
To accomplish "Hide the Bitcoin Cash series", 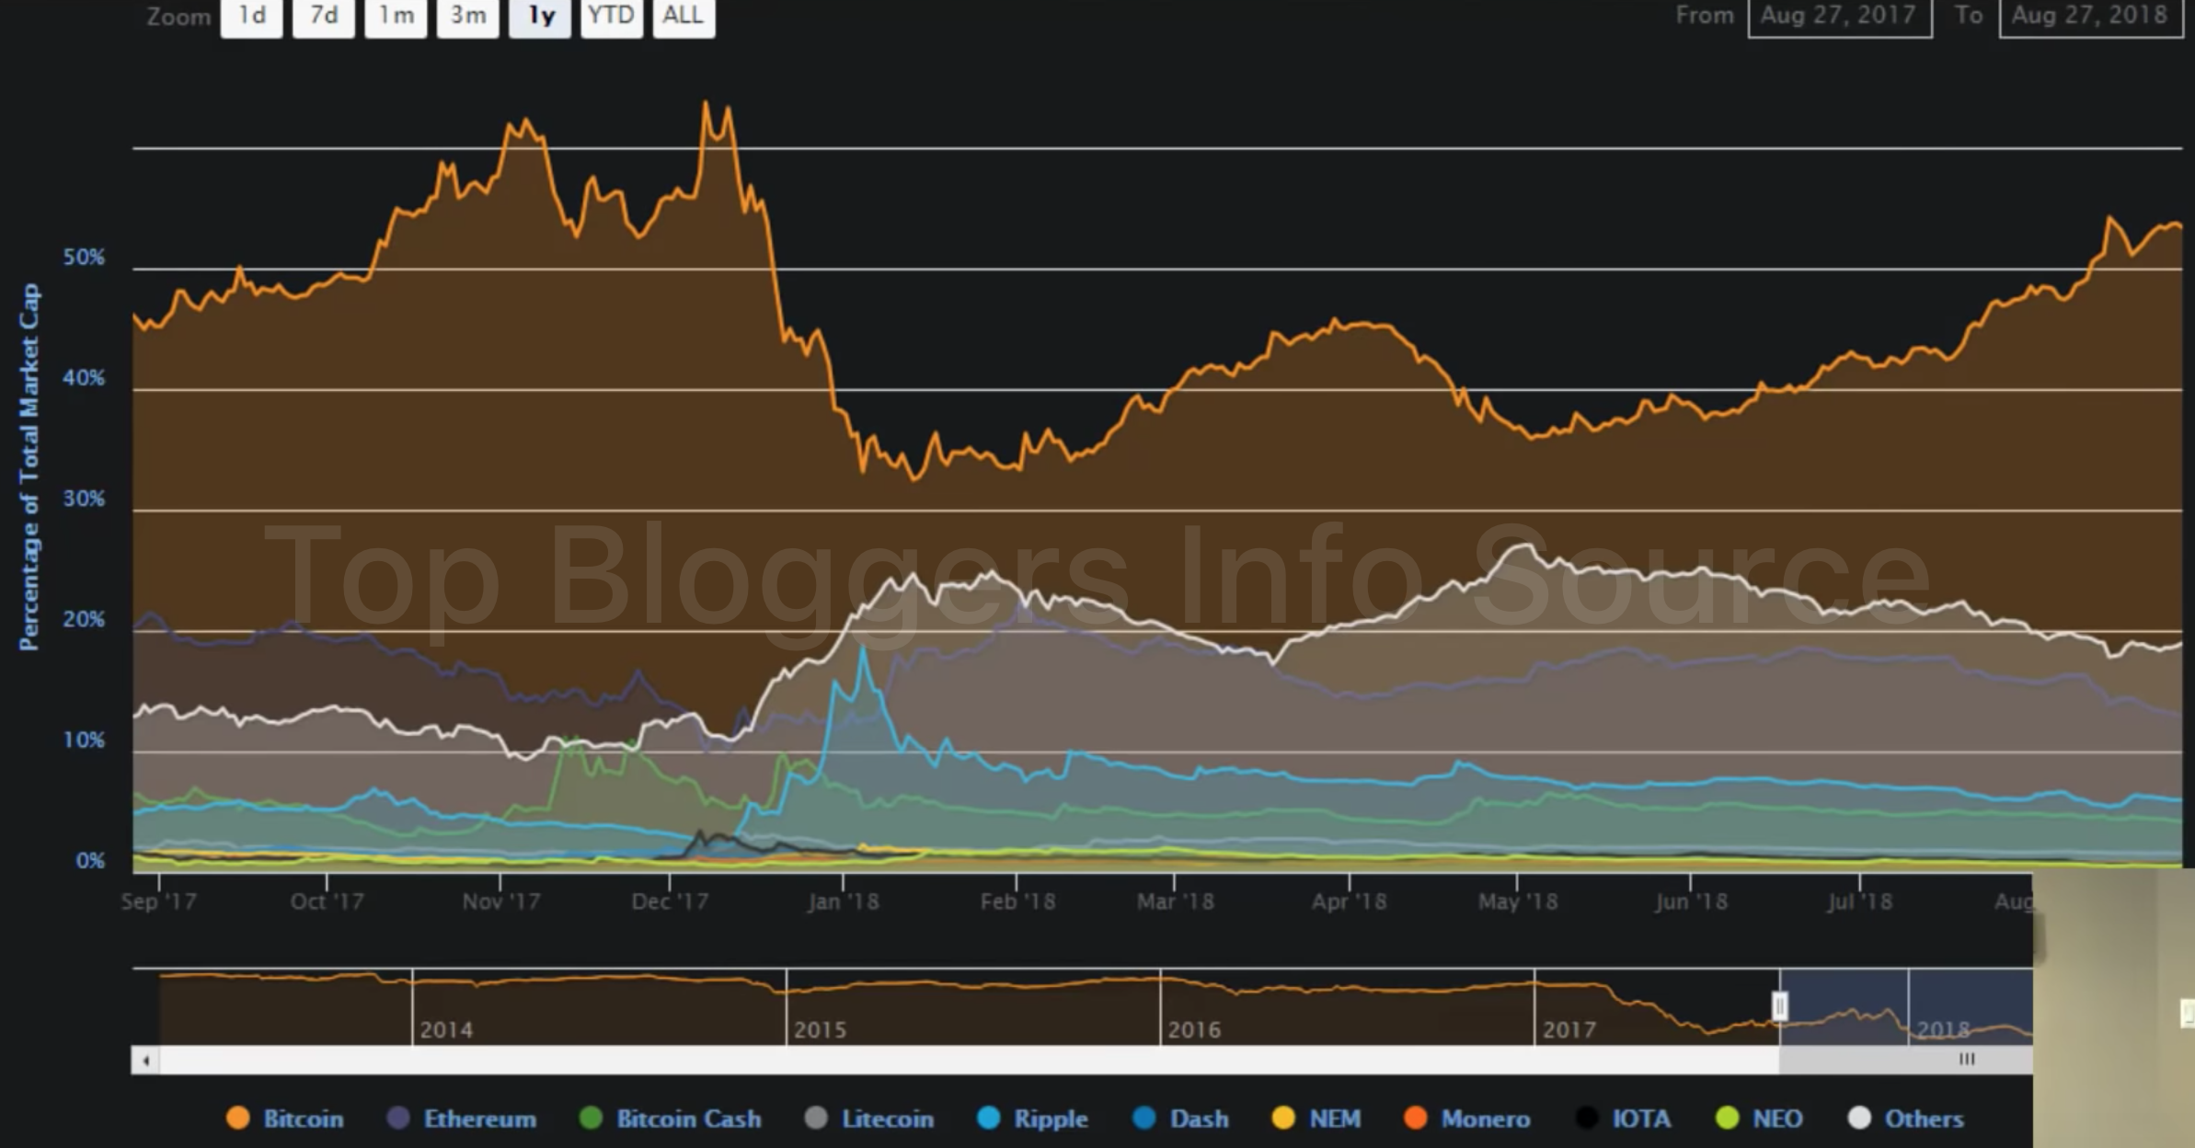I will [x=592, y=1119].
